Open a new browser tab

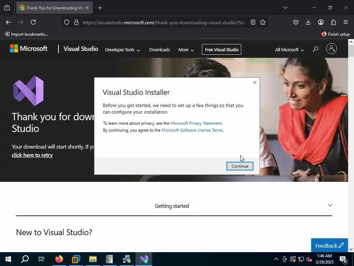coord(100,8)
